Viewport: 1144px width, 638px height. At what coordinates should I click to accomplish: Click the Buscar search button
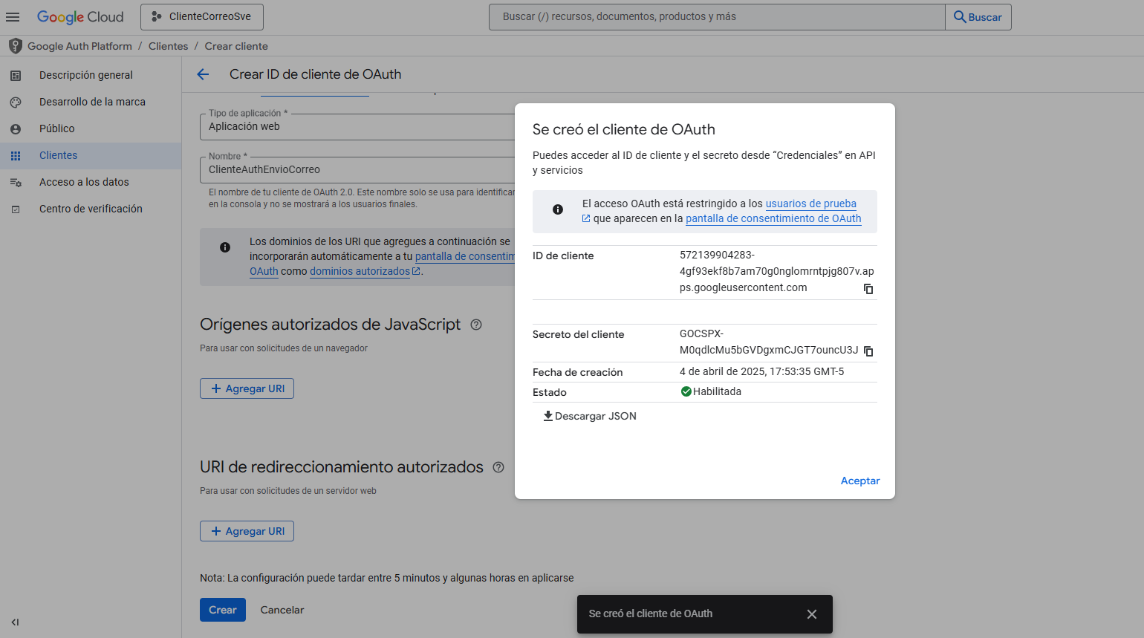tap(978, 17)
